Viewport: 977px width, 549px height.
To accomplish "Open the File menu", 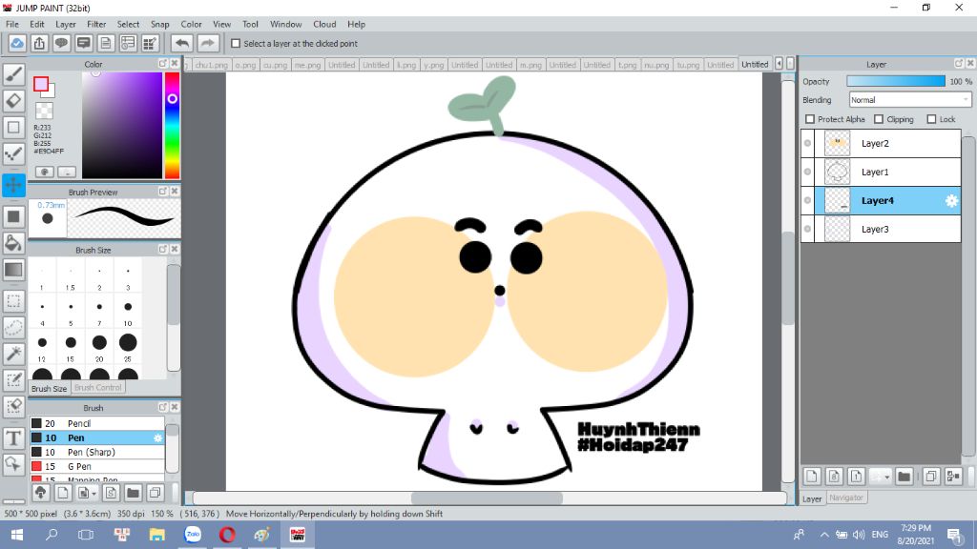I will click(x=12, y=24).
